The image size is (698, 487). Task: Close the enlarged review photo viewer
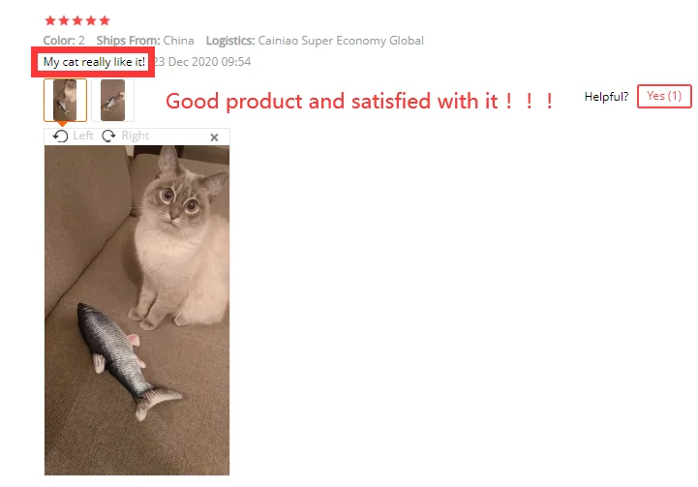pos(214,137)
